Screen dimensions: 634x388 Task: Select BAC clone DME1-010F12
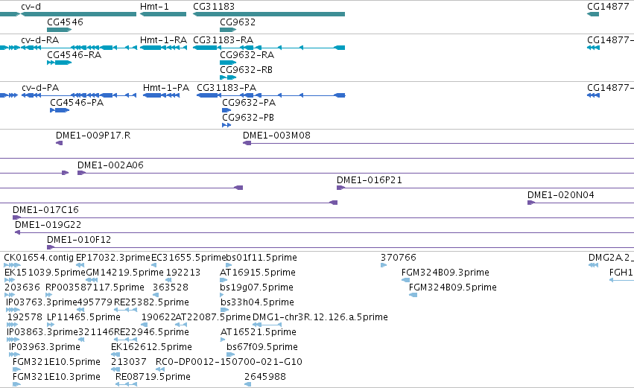coord(340,248)
